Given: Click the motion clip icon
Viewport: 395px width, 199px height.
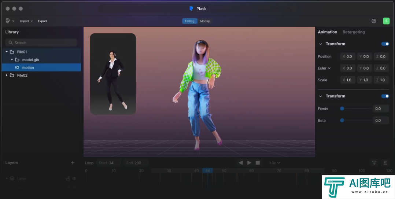Looking at the screenshot, I should point(17,67).
